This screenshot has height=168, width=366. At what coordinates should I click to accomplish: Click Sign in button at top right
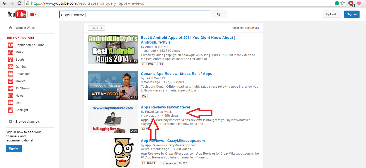(x=352, y=14)
